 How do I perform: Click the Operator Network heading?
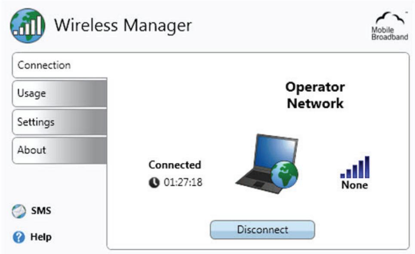tap(315, 95)
